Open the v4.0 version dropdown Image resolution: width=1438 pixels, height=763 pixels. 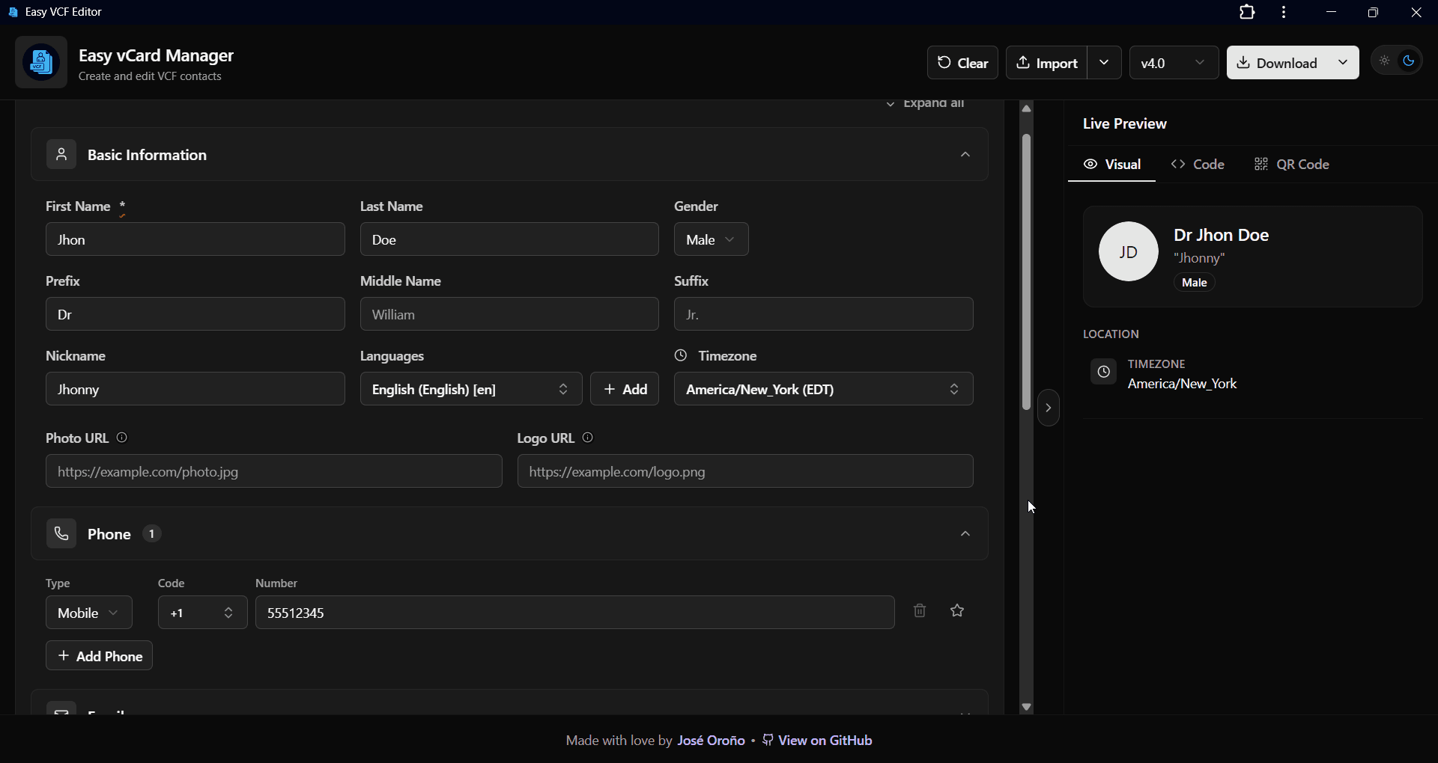pyautogui.click(x=1174, y=63)
